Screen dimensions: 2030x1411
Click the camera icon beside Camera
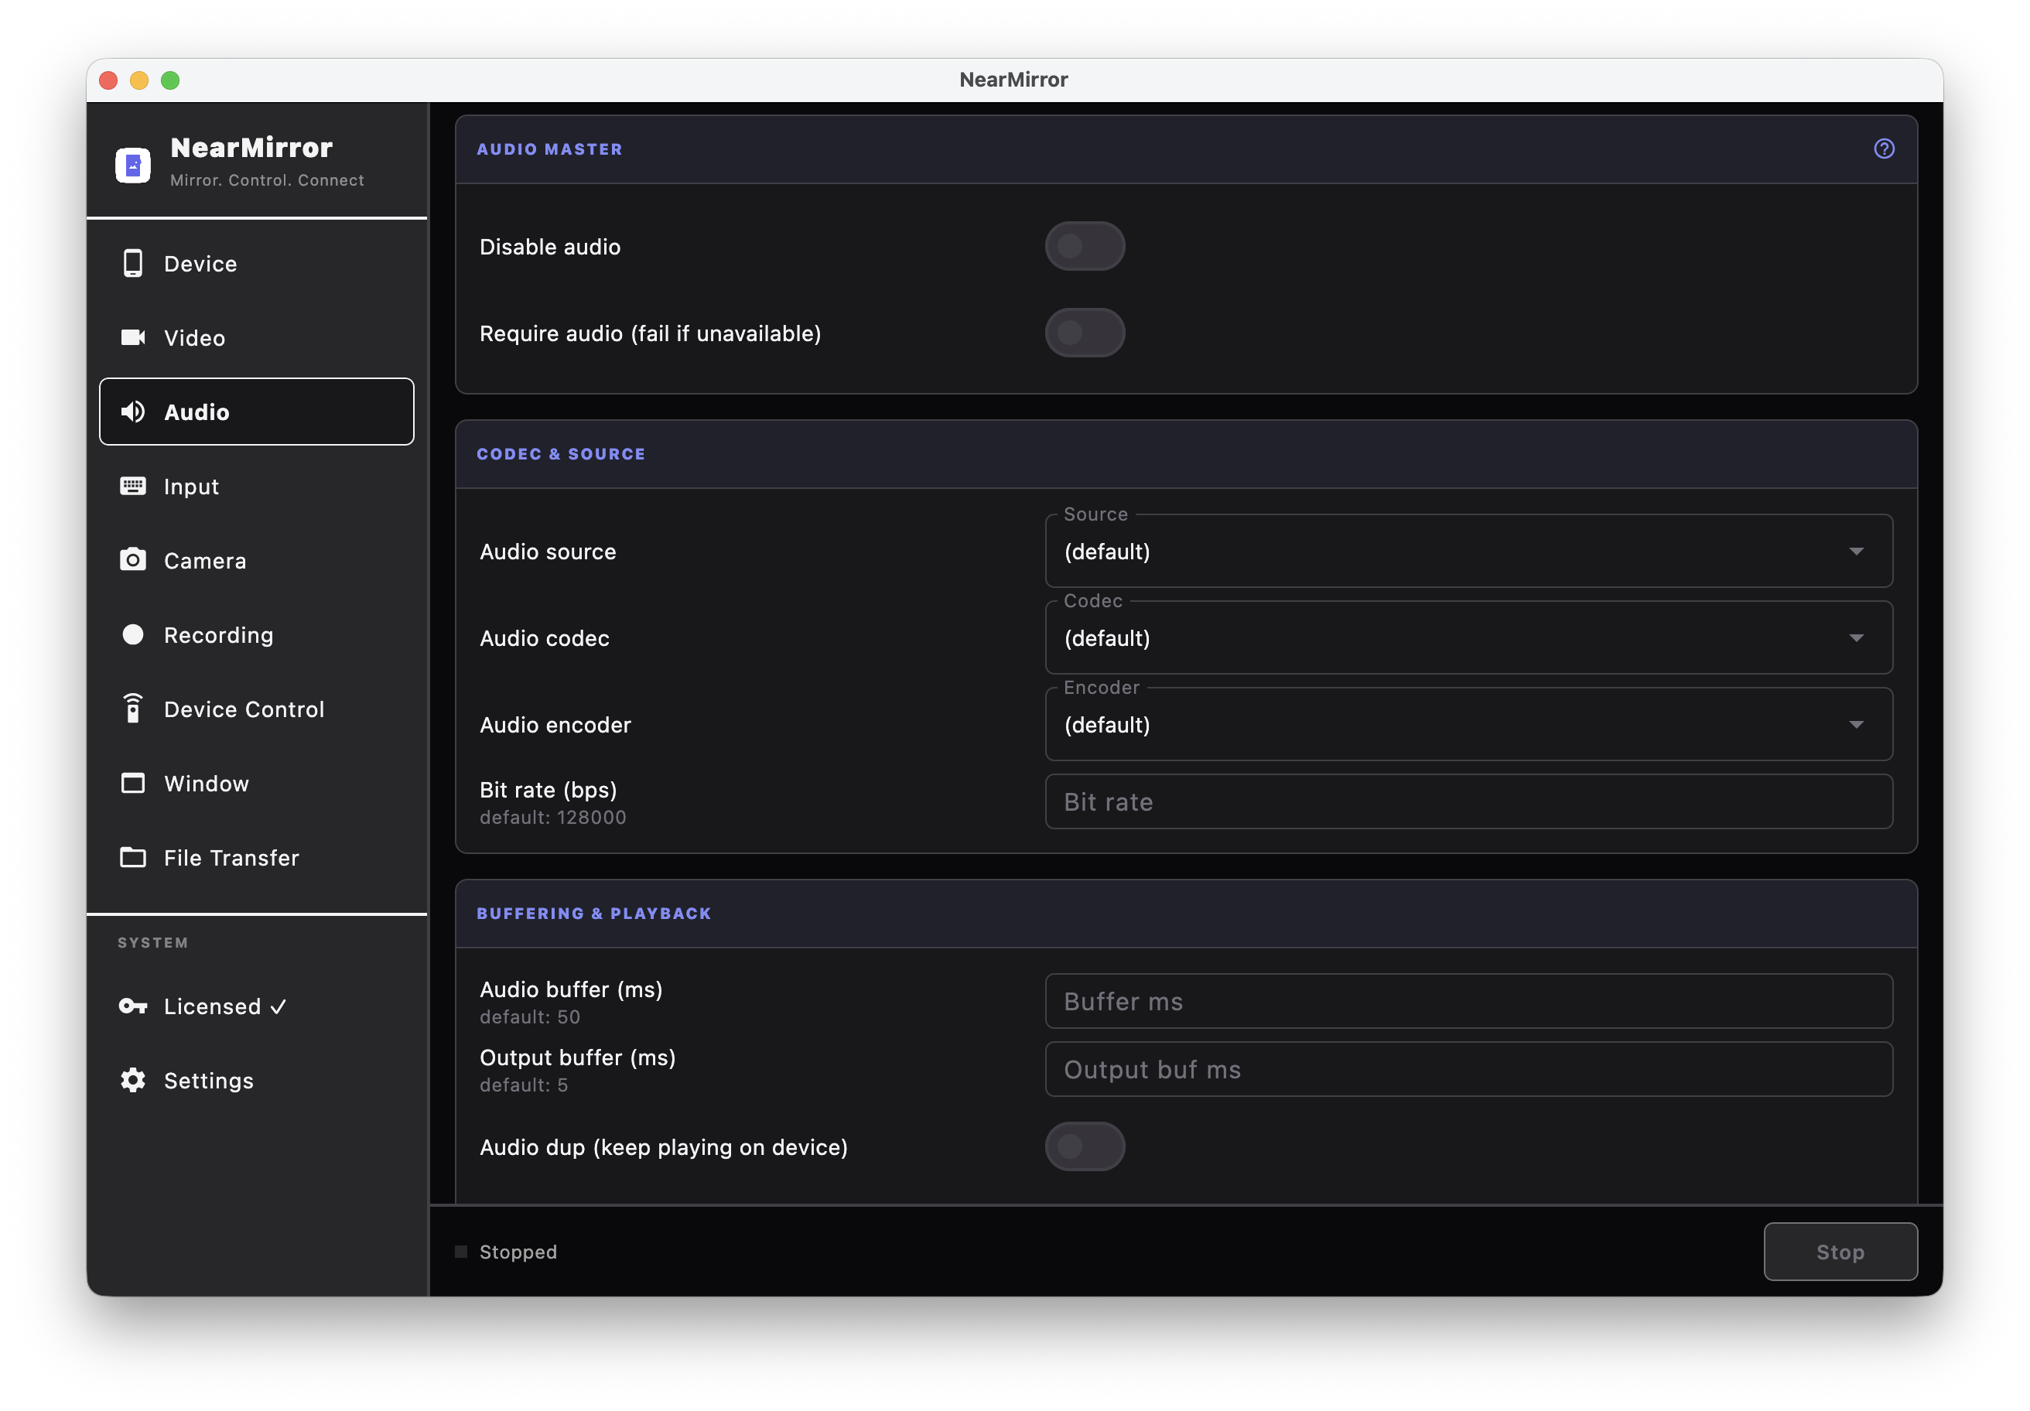[x=132, y=559]
